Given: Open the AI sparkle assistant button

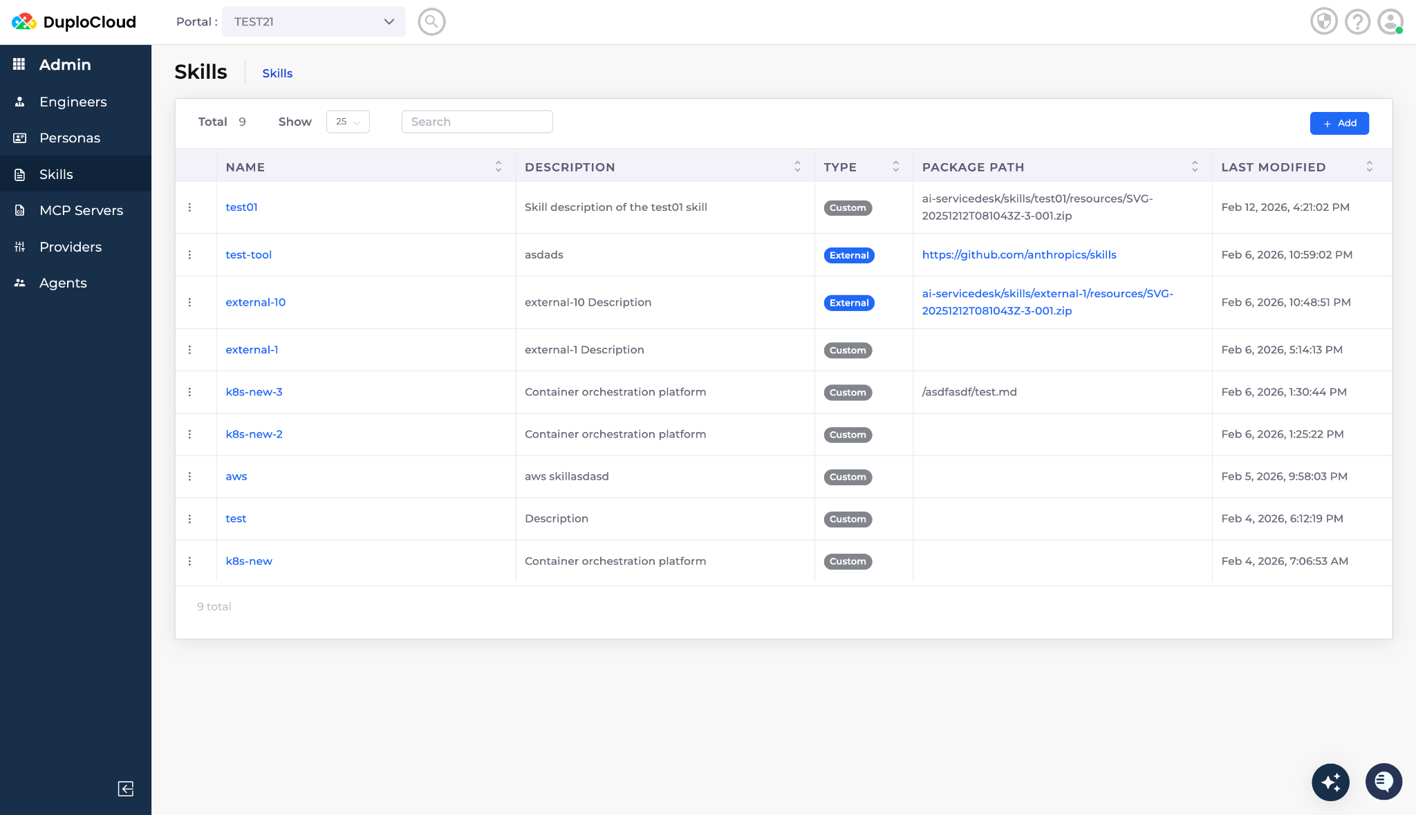Looking at the screenshot, I should [x=1330, y=782].
